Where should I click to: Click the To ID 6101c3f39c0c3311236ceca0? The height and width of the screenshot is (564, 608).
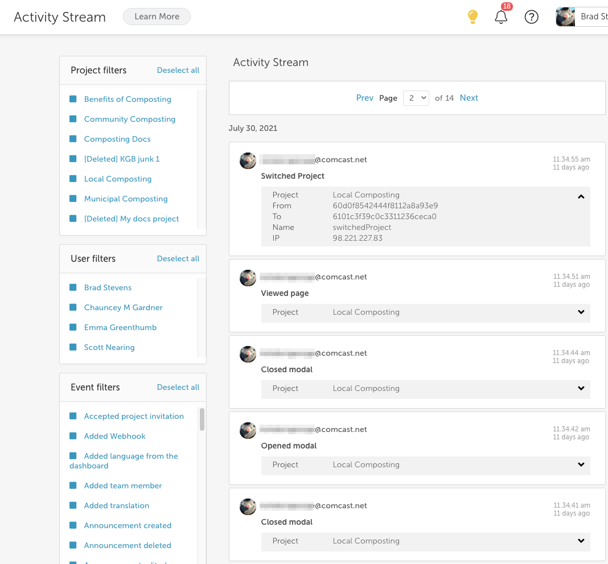click(385, 216)
